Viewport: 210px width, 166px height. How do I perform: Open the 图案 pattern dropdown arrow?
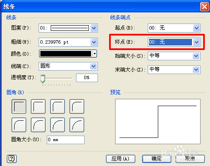(x=94, y=28)
